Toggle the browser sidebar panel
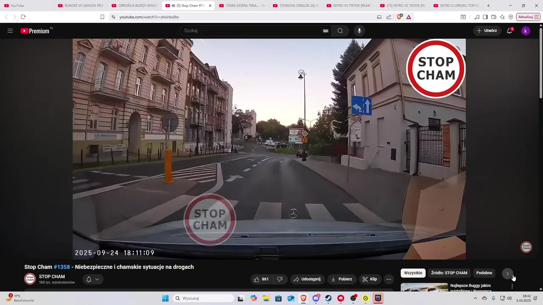Image resolution: width=543 pixels, height=305 pixels. pyautogui.click(x=485, y=17)
